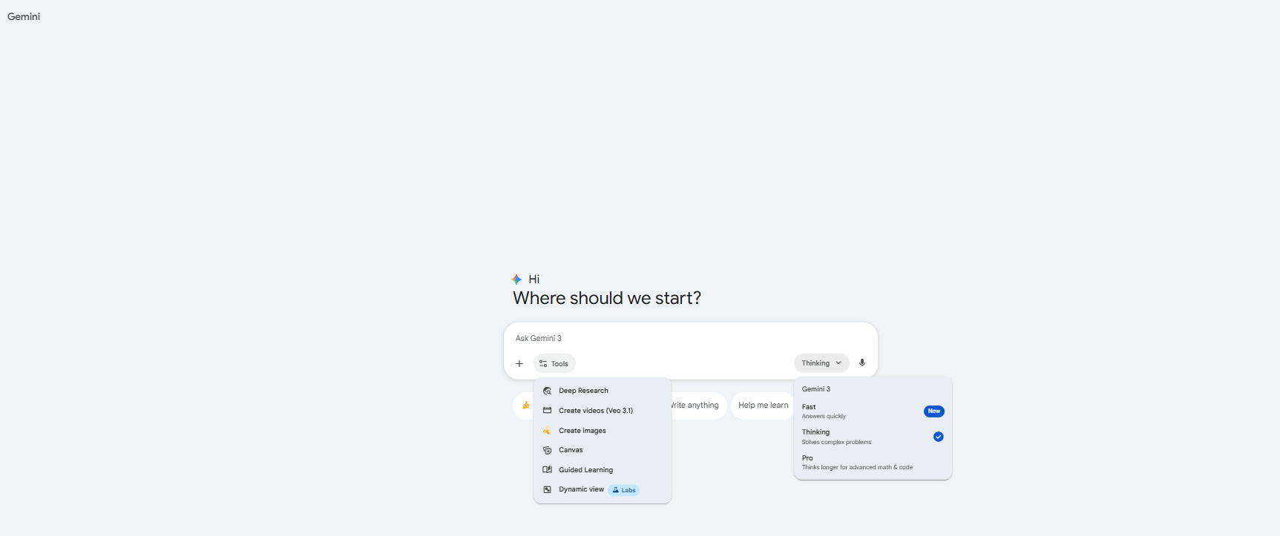Click the Dynamic view icon

point(547,489)
